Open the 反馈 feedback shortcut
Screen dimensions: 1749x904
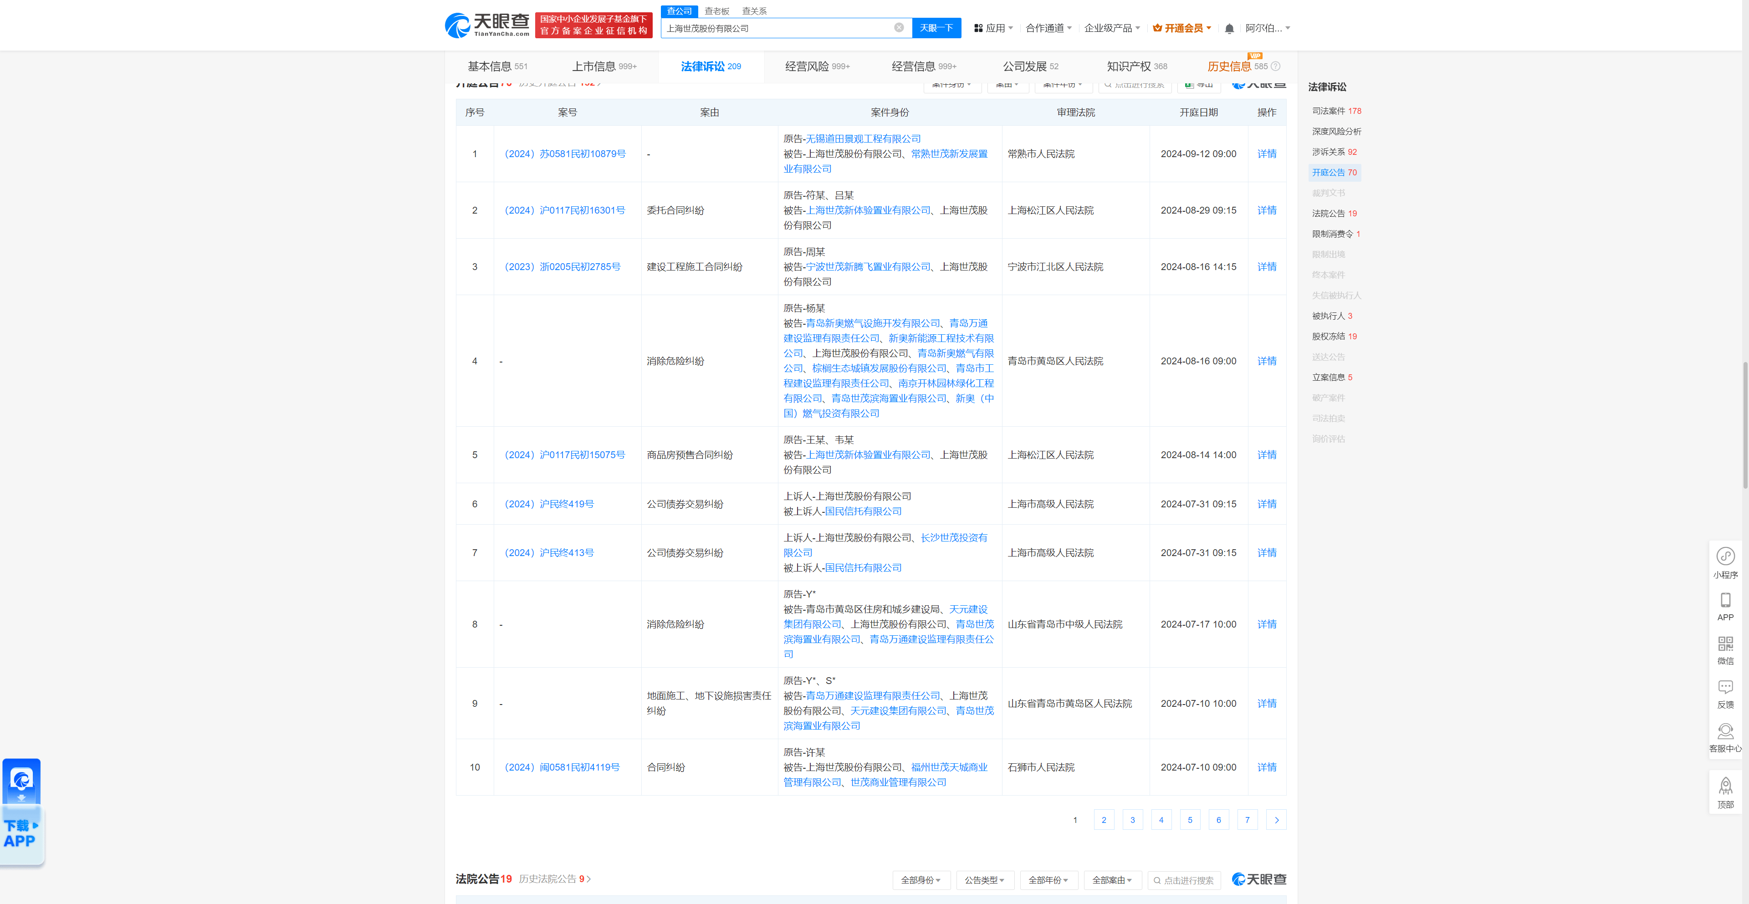(x=1725, y=695)
